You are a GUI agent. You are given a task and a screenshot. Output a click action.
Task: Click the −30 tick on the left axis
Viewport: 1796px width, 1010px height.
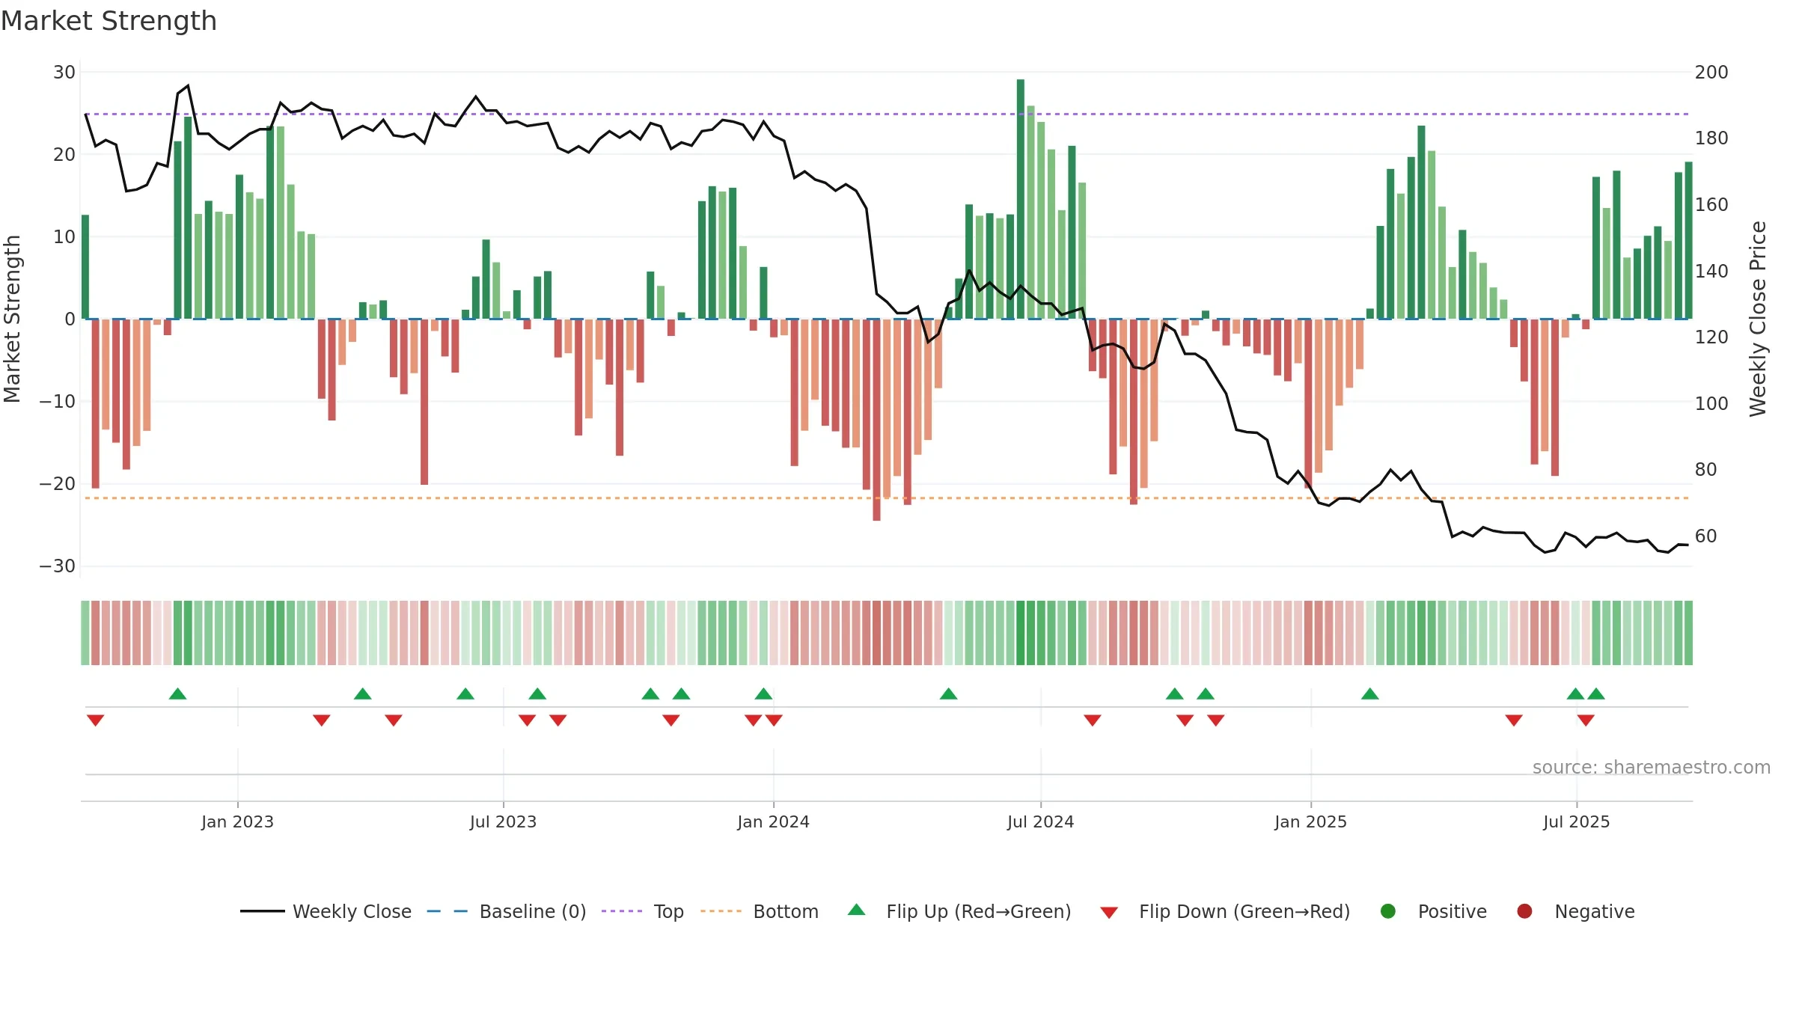coord(58,566)
